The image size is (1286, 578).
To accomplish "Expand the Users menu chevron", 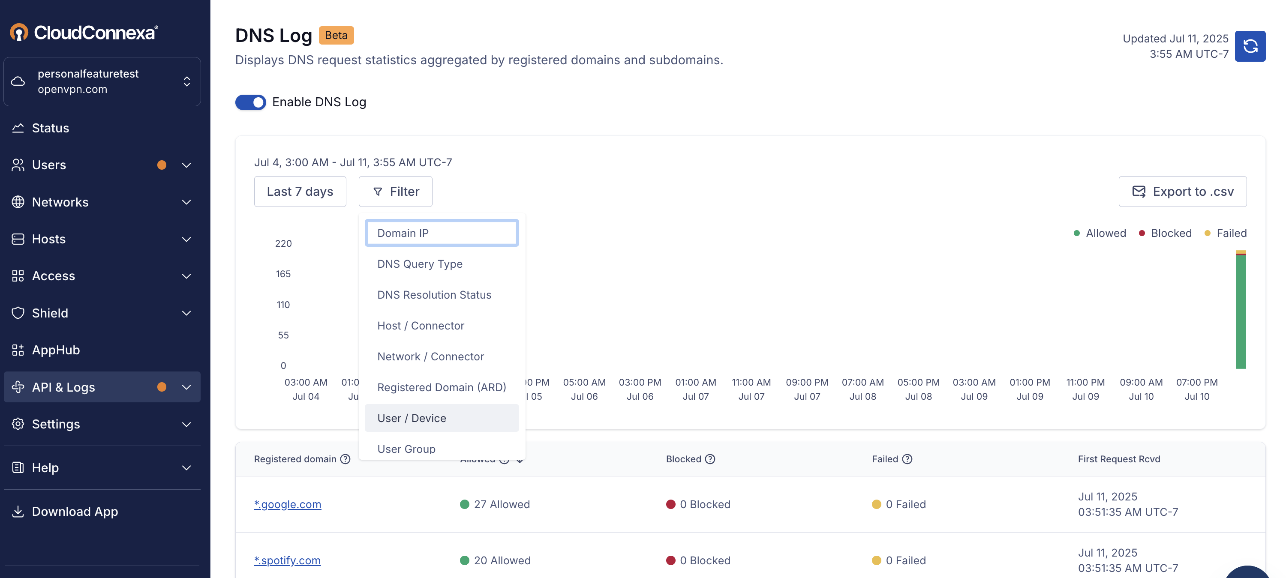I will (186, 165).
